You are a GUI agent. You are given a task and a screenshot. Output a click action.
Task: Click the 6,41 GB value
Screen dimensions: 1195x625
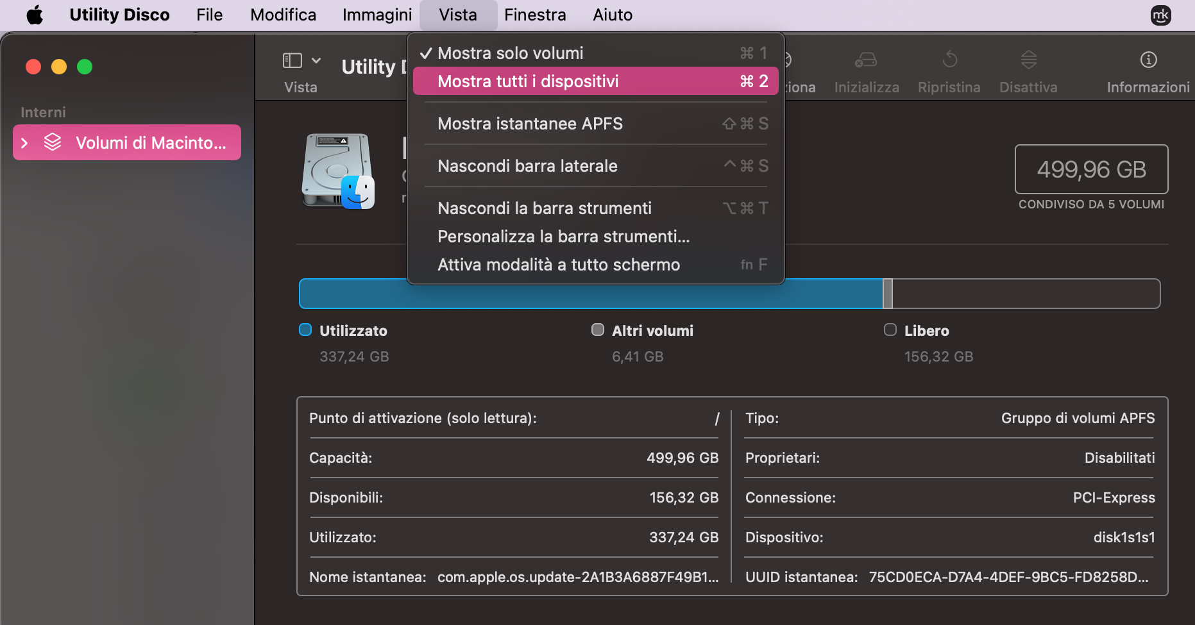tap(638, 356)
